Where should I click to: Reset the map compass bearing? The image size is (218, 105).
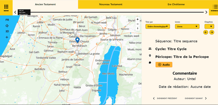pos(137,29)
